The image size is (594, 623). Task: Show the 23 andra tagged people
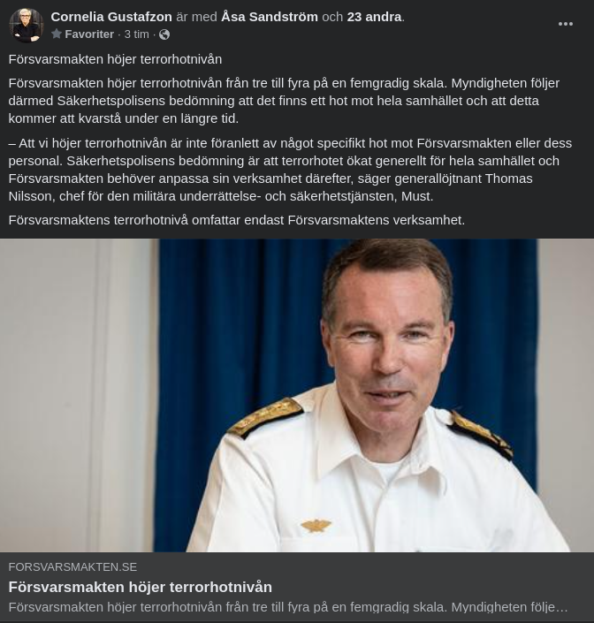tap(374, 17)
